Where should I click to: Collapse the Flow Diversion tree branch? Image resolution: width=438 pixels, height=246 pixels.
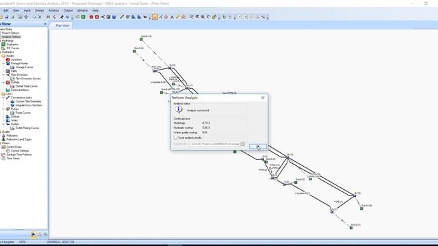click(x=3, y=75)
